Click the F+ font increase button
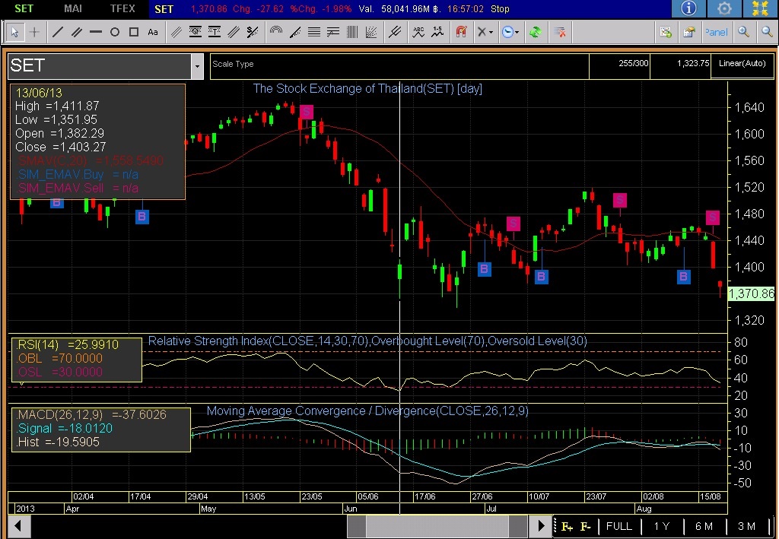The image size is (779, 539). tap(567, 527)
